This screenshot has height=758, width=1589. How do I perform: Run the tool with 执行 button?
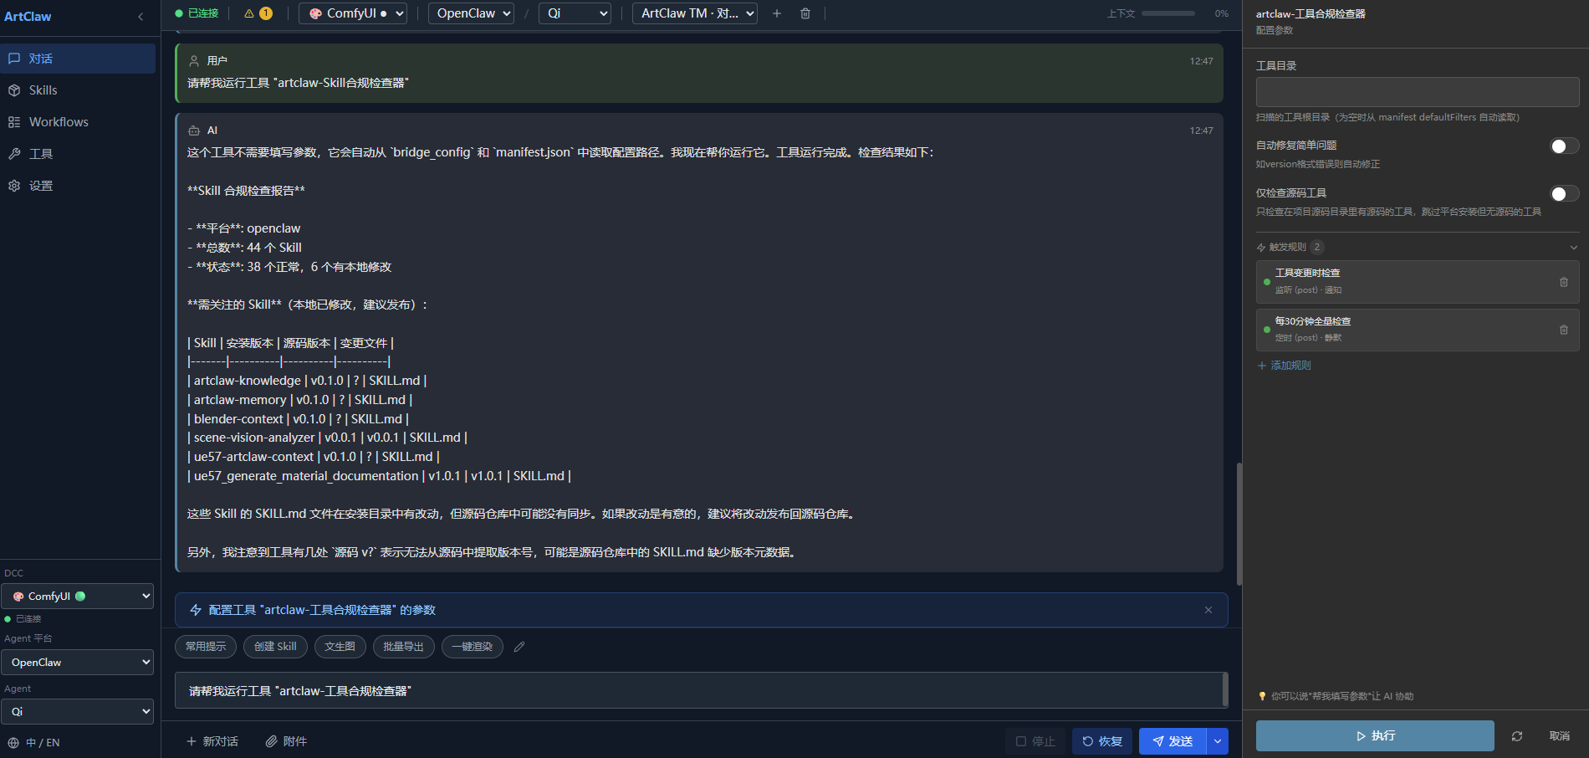pyautogui.click(x=1375, y=736)
